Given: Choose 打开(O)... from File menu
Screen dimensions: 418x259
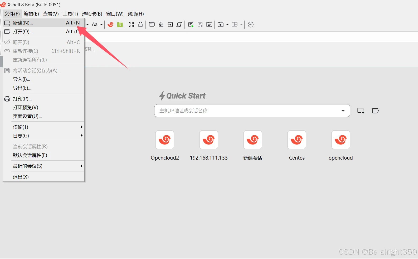Looking at the screenshot, I should click(x=44, y=32).
